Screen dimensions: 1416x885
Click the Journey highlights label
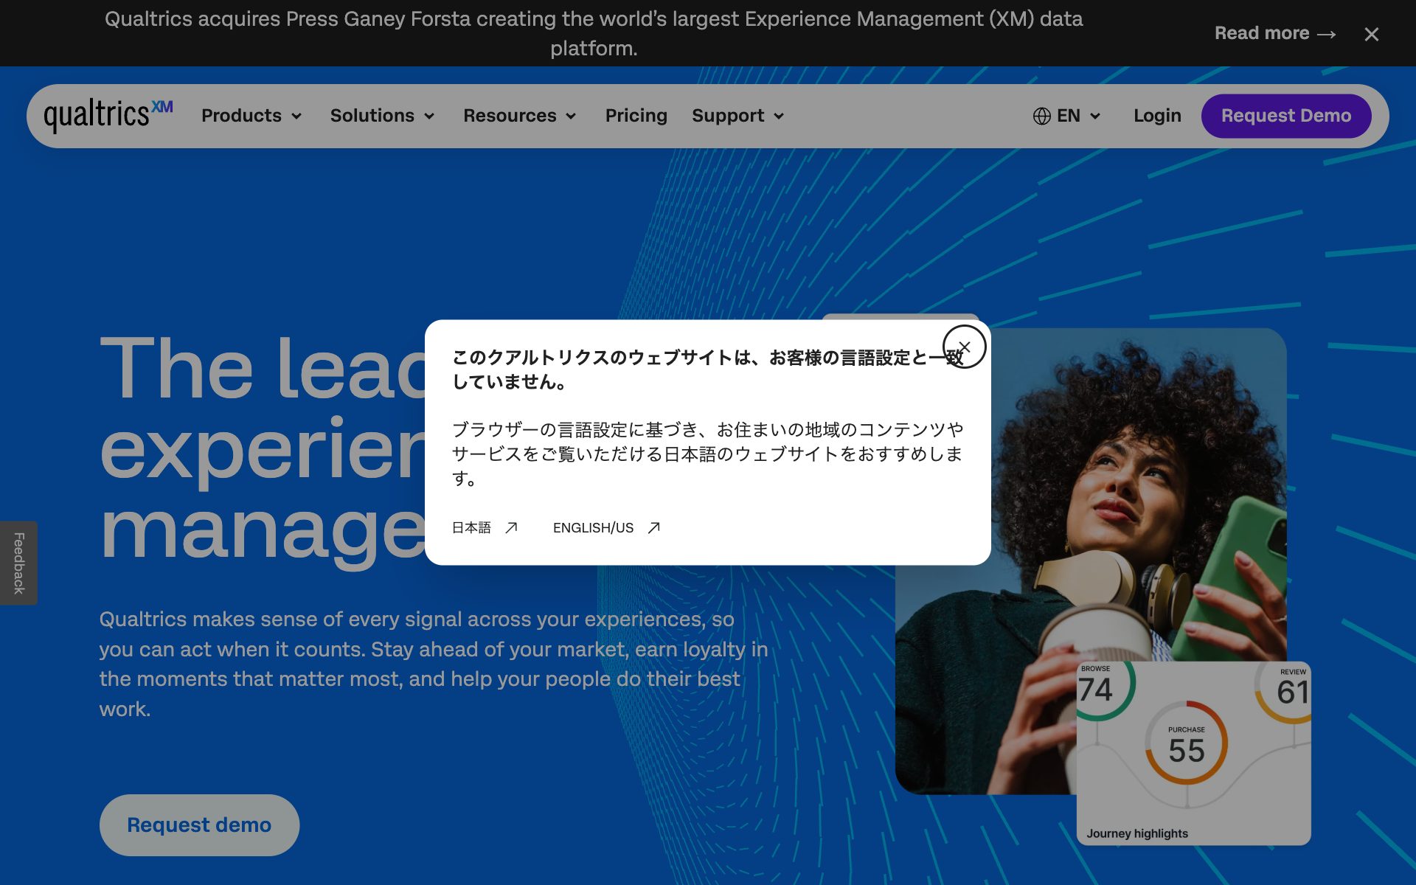1136,833
